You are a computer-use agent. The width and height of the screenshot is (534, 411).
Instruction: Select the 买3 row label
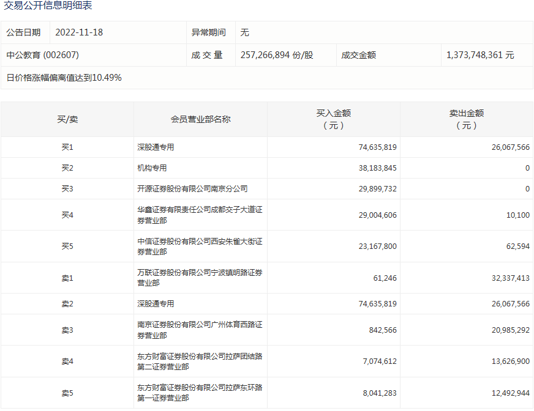(67, 188)
